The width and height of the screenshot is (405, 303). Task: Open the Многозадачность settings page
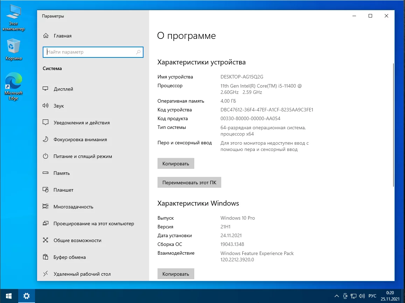click(74, 207)
